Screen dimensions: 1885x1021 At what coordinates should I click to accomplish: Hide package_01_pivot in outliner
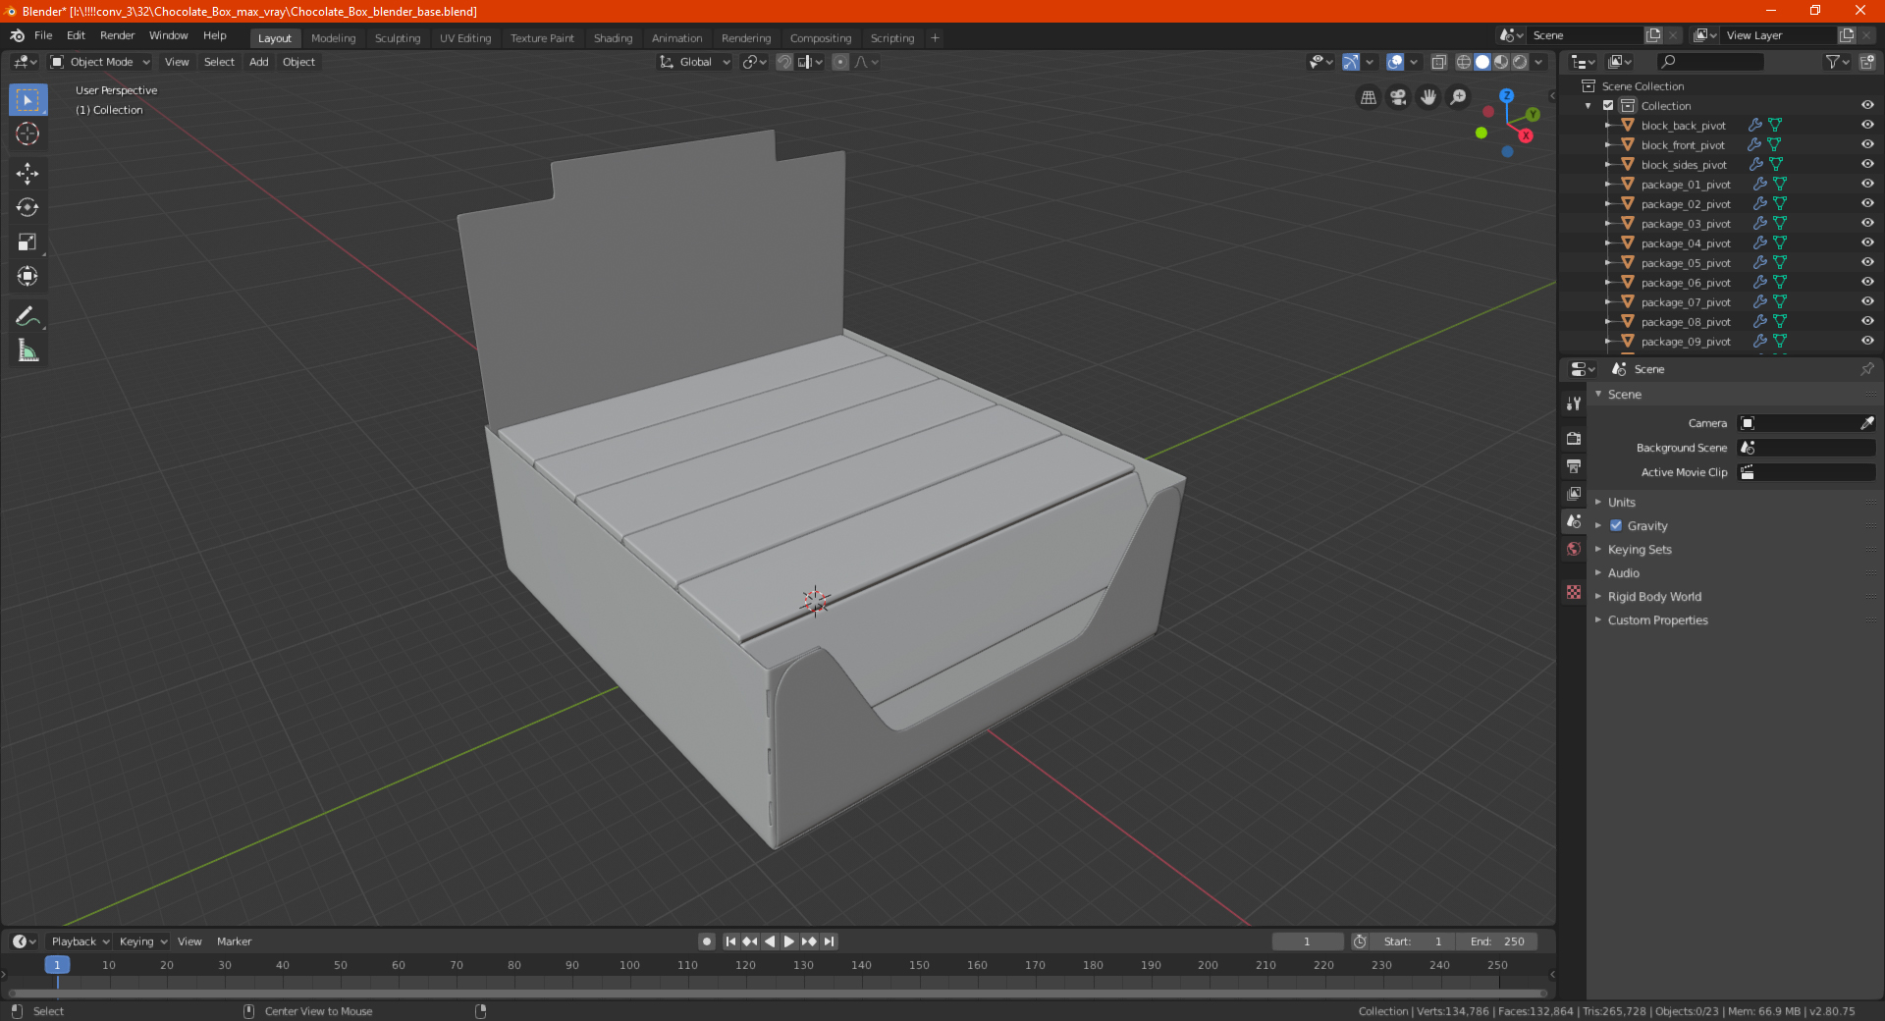pos(1867,185)
